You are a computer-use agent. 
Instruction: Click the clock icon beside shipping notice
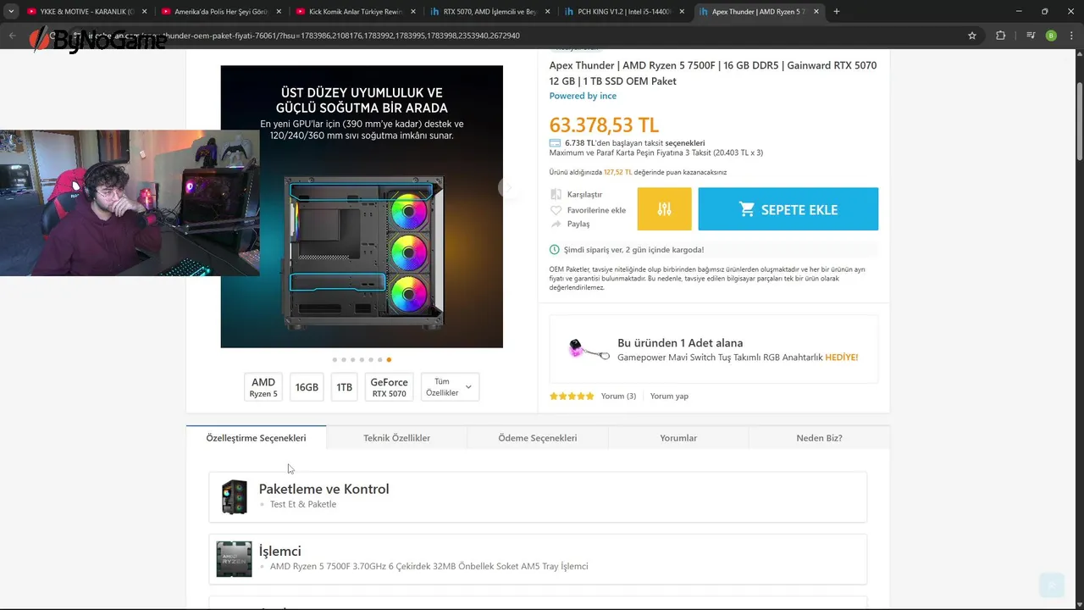point(555,250)
